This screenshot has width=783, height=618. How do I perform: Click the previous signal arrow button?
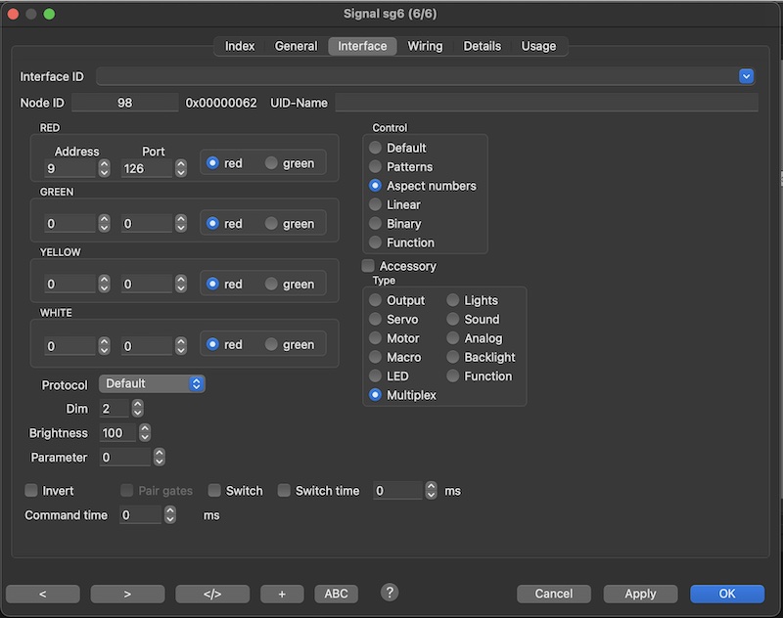(42, 594)
